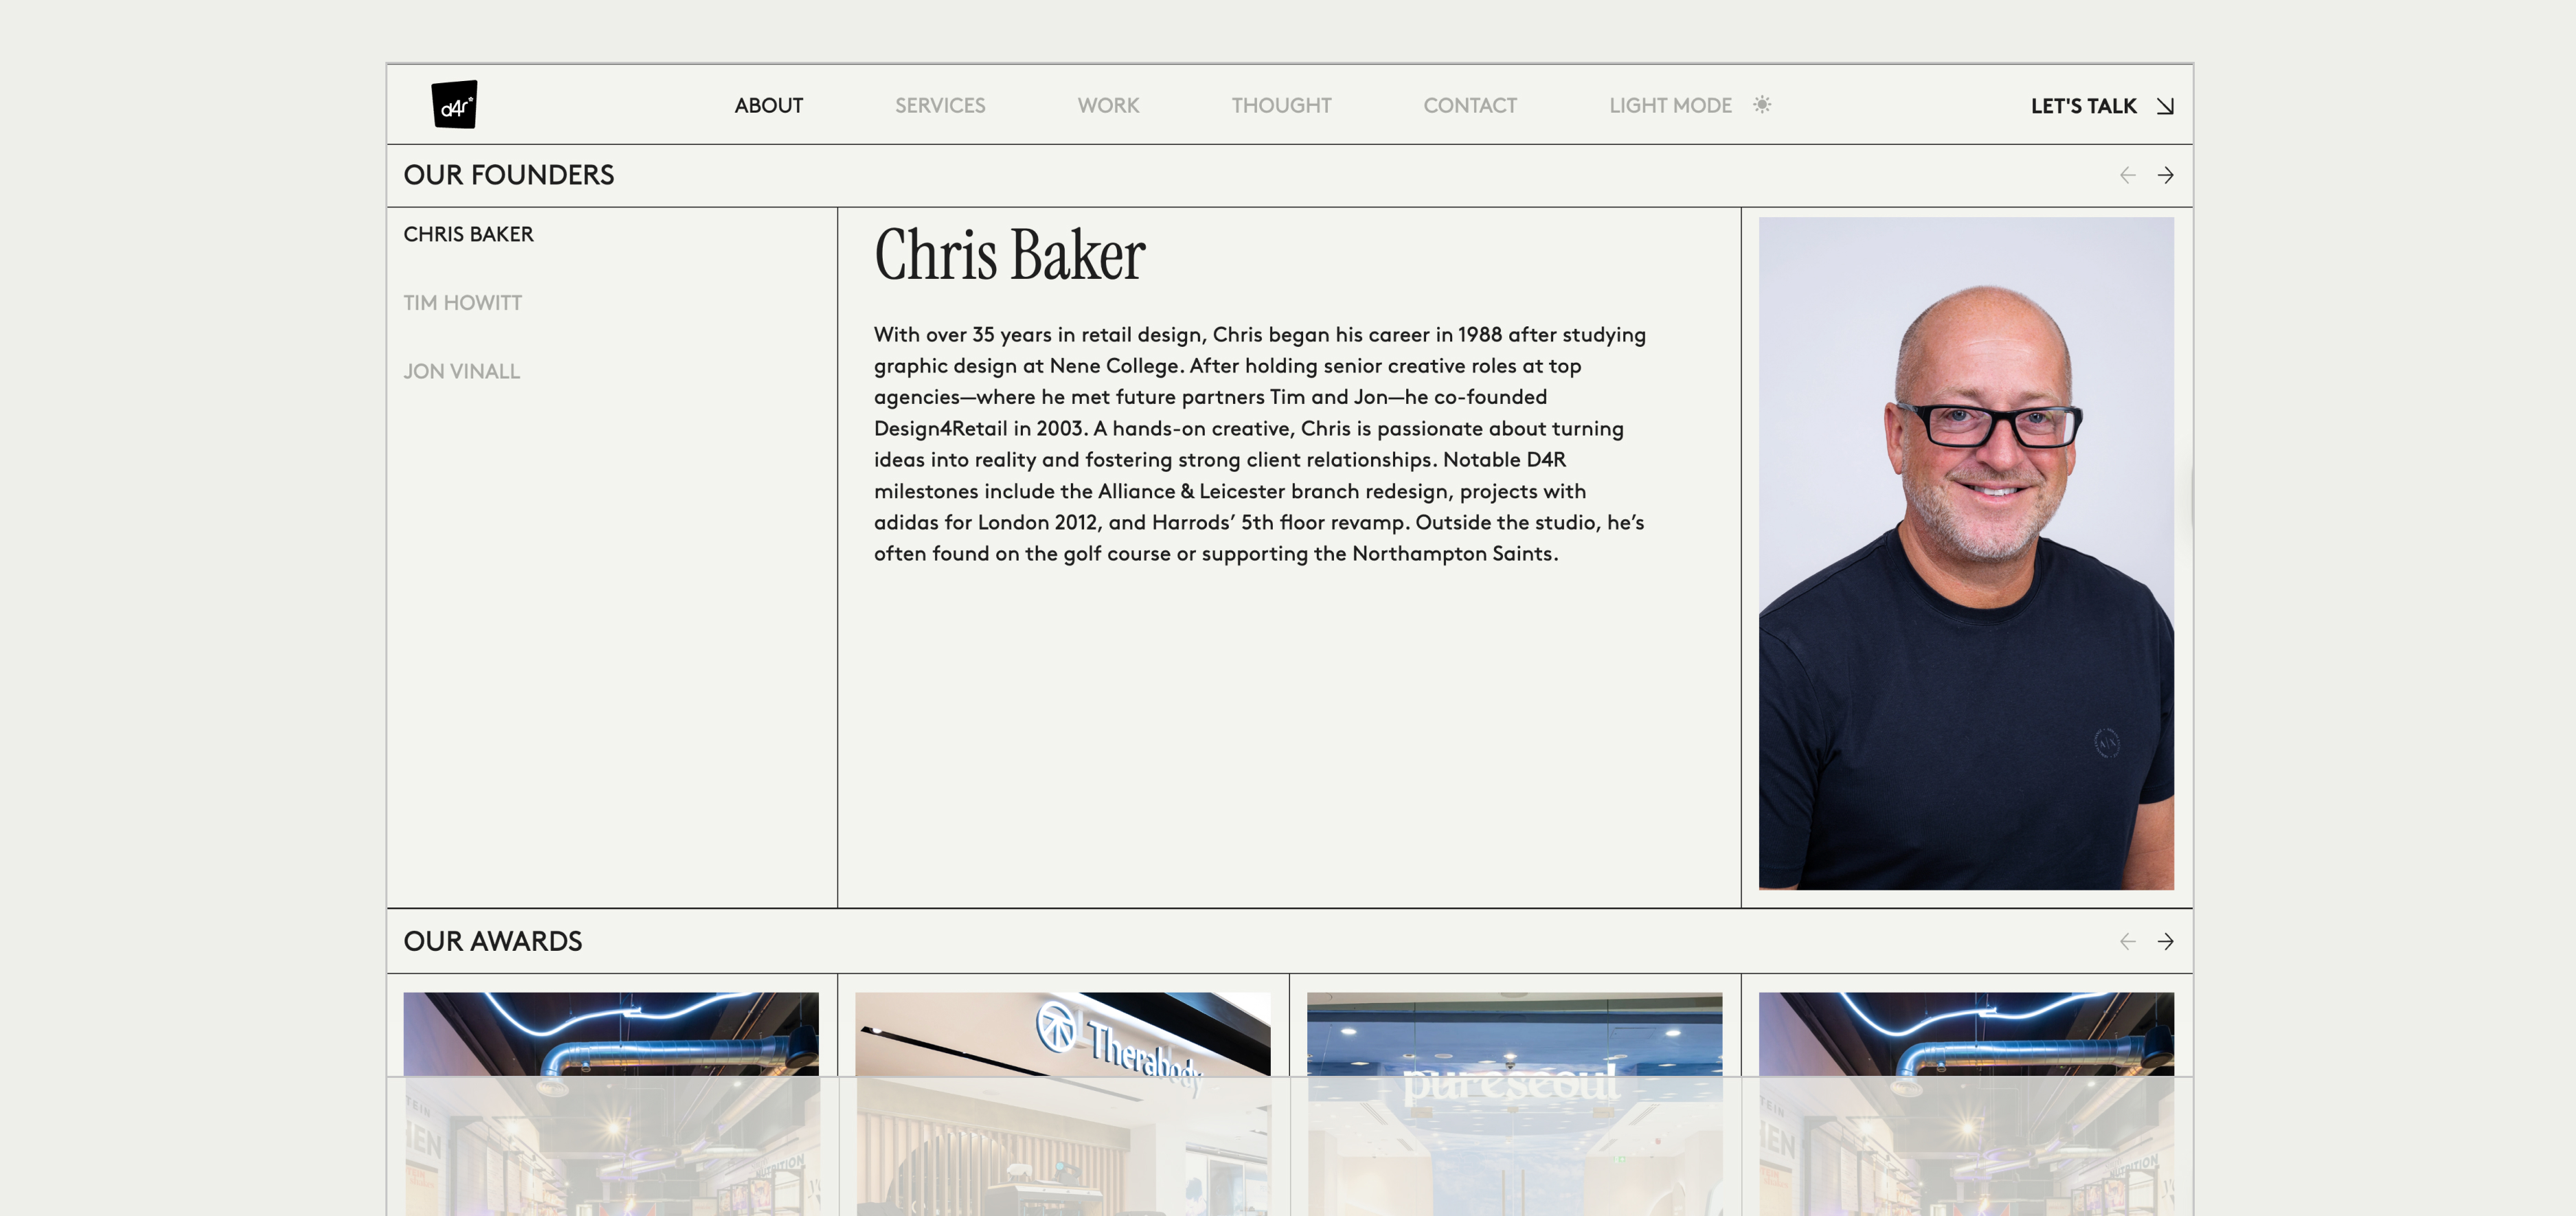Go to next founder with right arrow

(2165, 176)
